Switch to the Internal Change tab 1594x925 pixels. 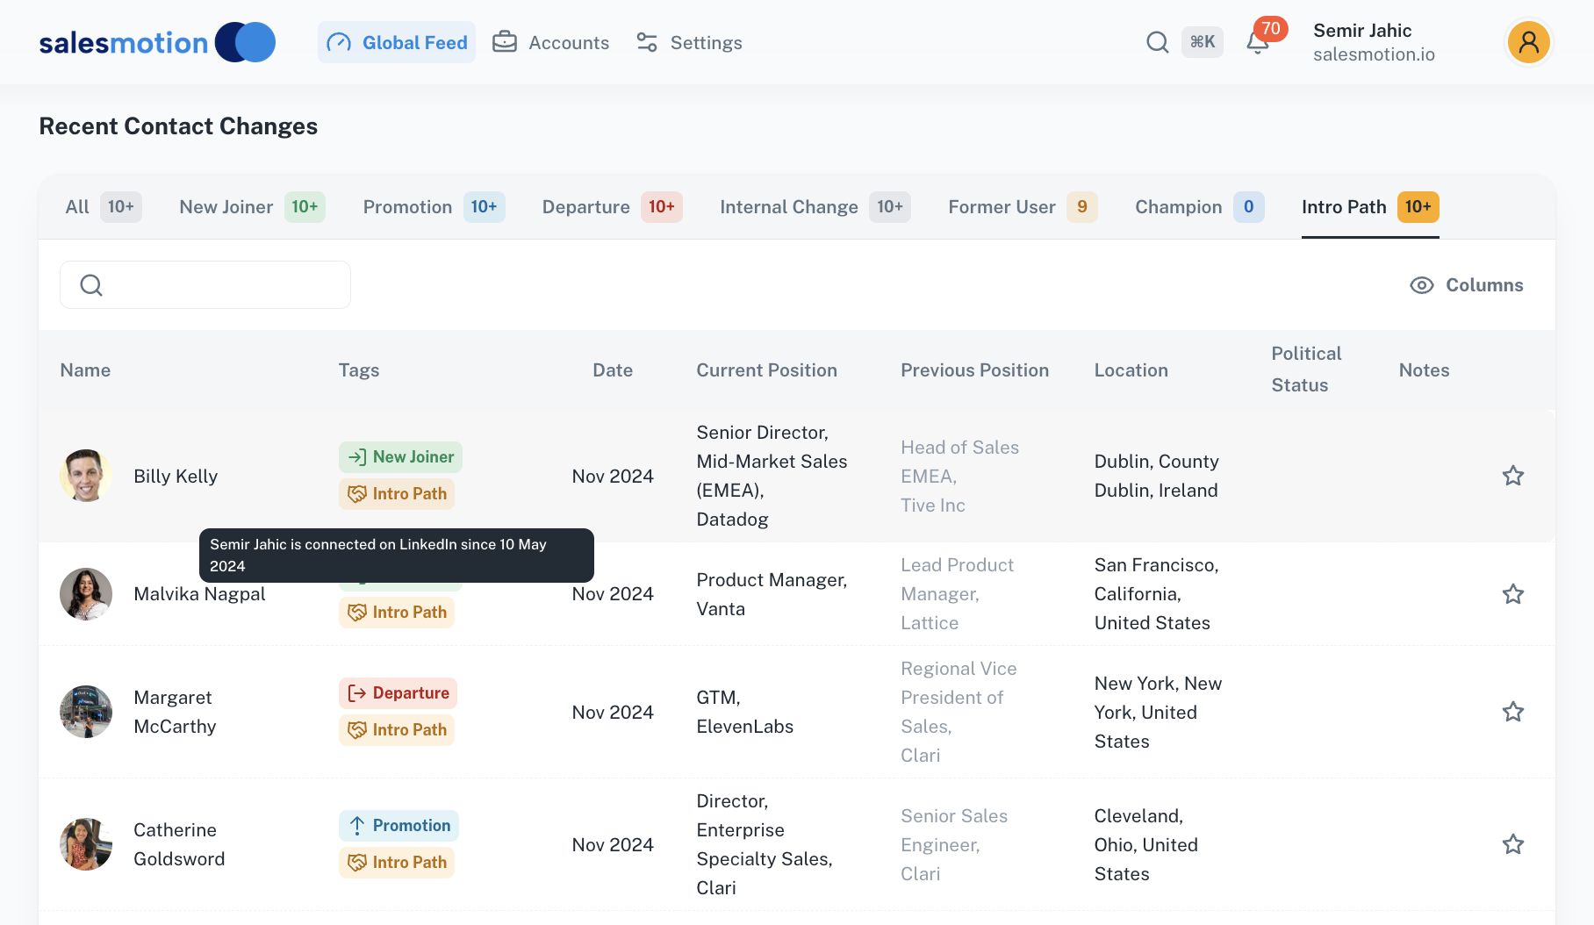tap(815, 207)
